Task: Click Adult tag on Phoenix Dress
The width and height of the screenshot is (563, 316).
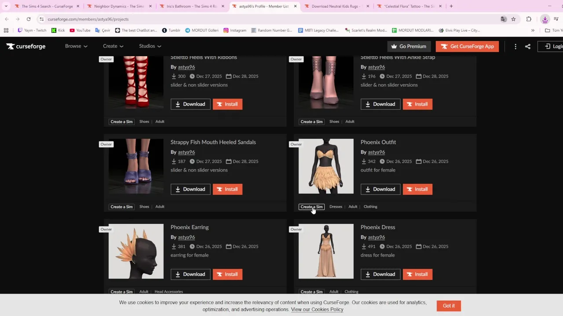Action: [x=334, y=292]
